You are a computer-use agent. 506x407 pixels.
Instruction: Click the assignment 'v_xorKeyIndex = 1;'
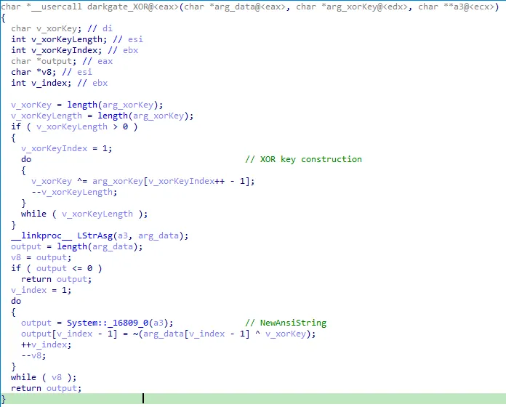[x=67, y=148]
